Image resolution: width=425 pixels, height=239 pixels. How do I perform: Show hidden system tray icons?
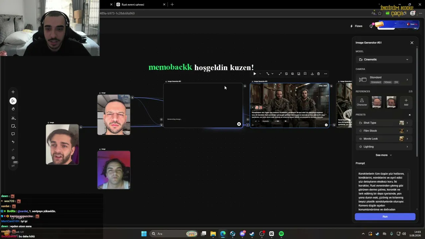point(363,234)
